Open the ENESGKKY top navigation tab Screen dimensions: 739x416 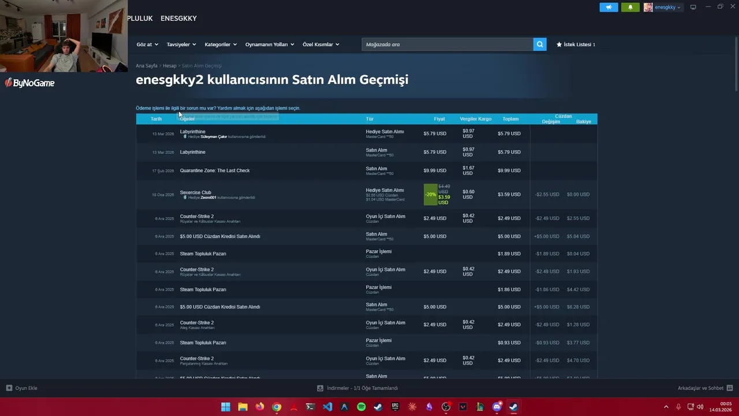click(x=178, y=18)
